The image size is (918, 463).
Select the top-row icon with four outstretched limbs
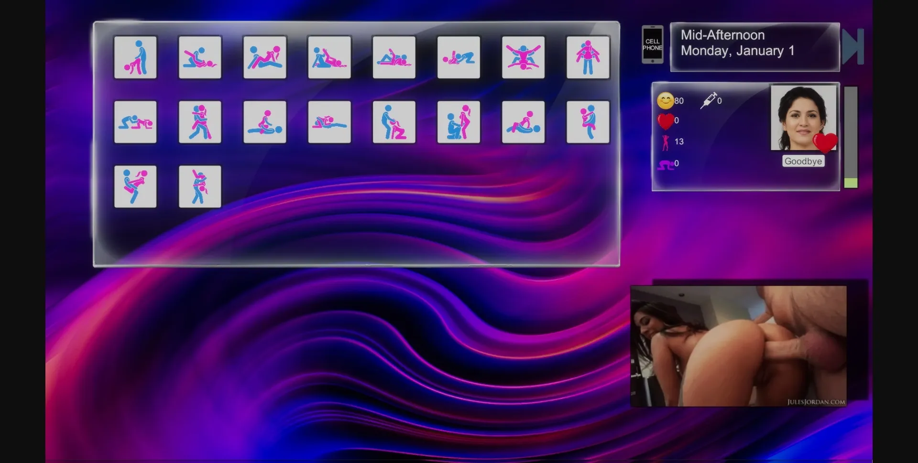pyautogui.click(x=523, y=57)
